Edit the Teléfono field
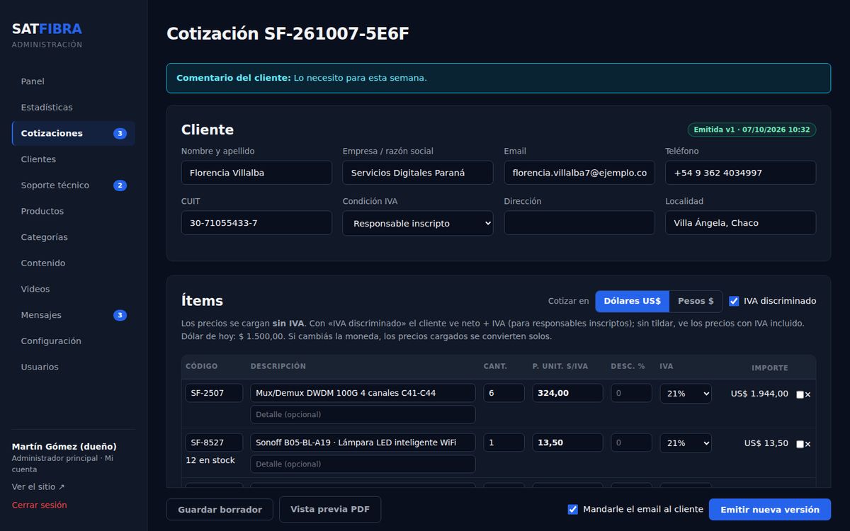Viewport: 850px width, 531px height. [x=740, y=173]
